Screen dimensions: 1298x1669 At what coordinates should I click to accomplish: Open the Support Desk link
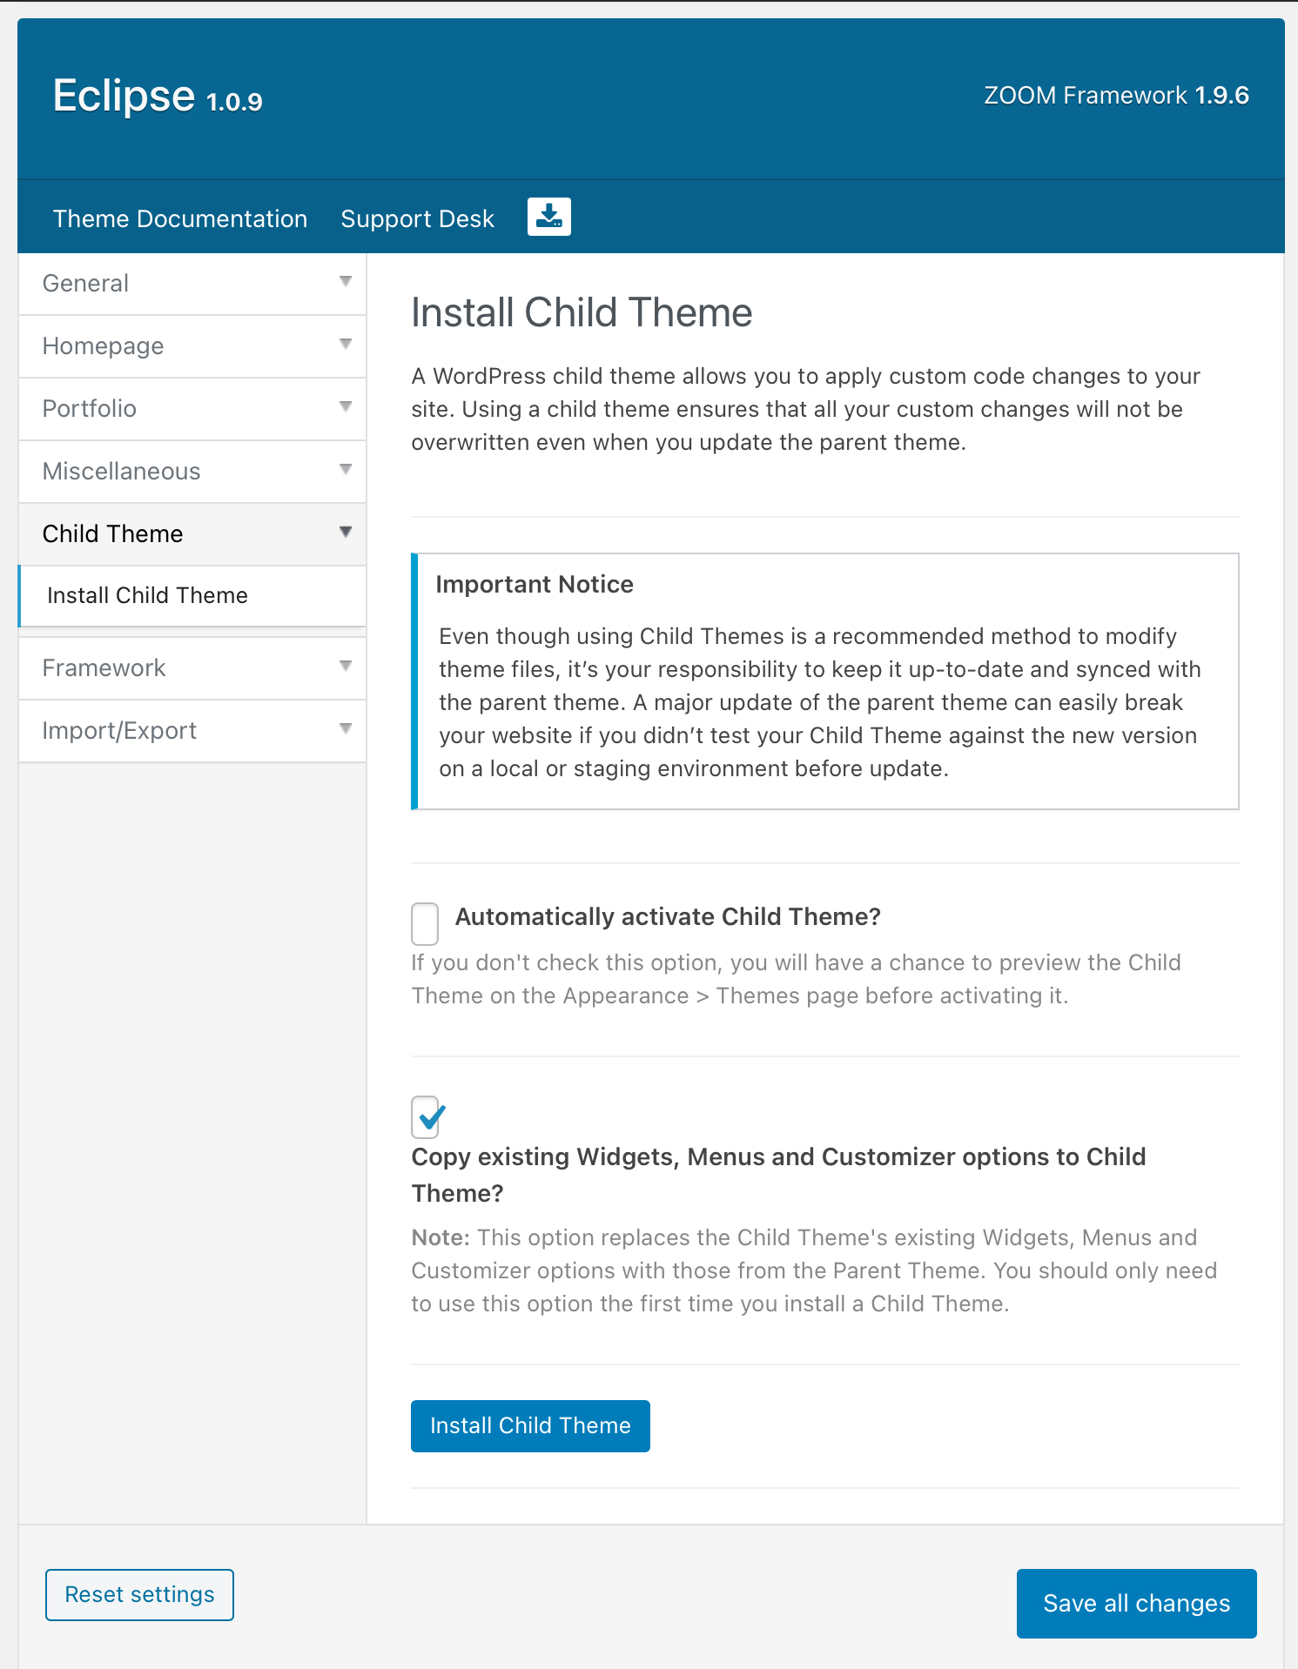[x=417, y=218]
